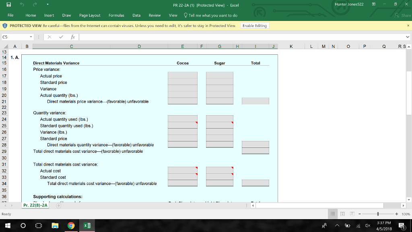
Task: Click horizontal scrollbar left arrow
Action: (x=253, y=205)
